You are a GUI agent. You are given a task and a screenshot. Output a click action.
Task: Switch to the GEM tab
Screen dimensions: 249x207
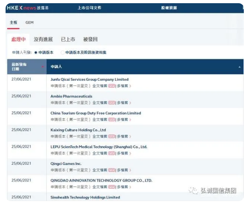(29, 23)
